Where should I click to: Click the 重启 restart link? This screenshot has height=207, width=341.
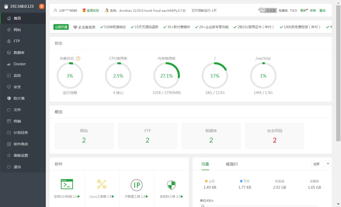pyautogui.click(x=322, y=11)
